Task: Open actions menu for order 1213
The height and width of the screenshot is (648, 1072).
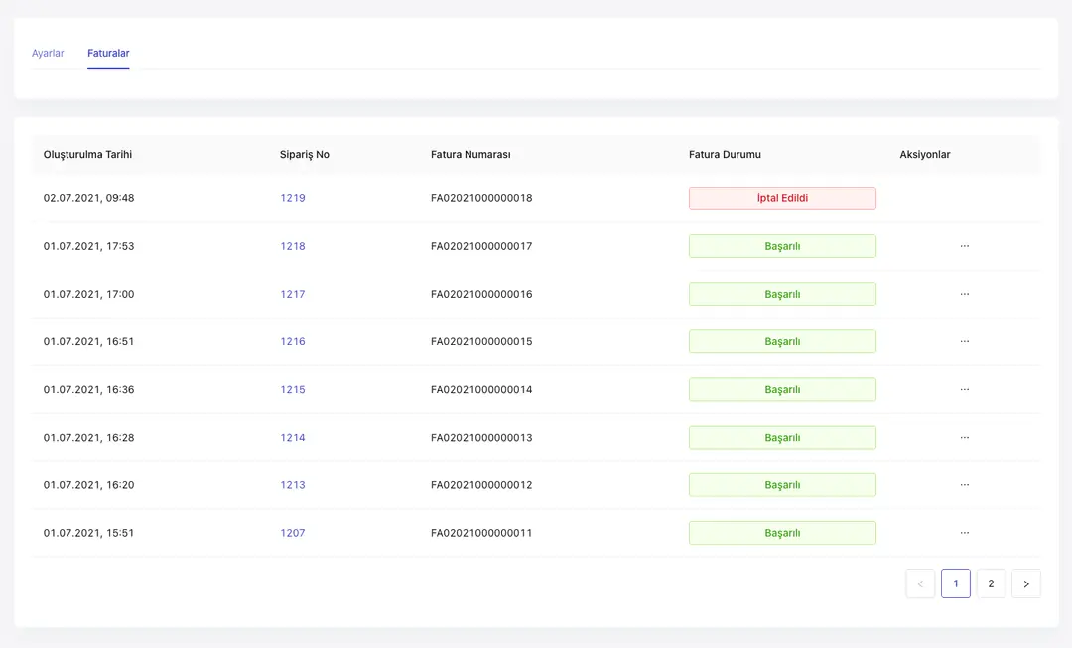Action: [x=964, y=485]
